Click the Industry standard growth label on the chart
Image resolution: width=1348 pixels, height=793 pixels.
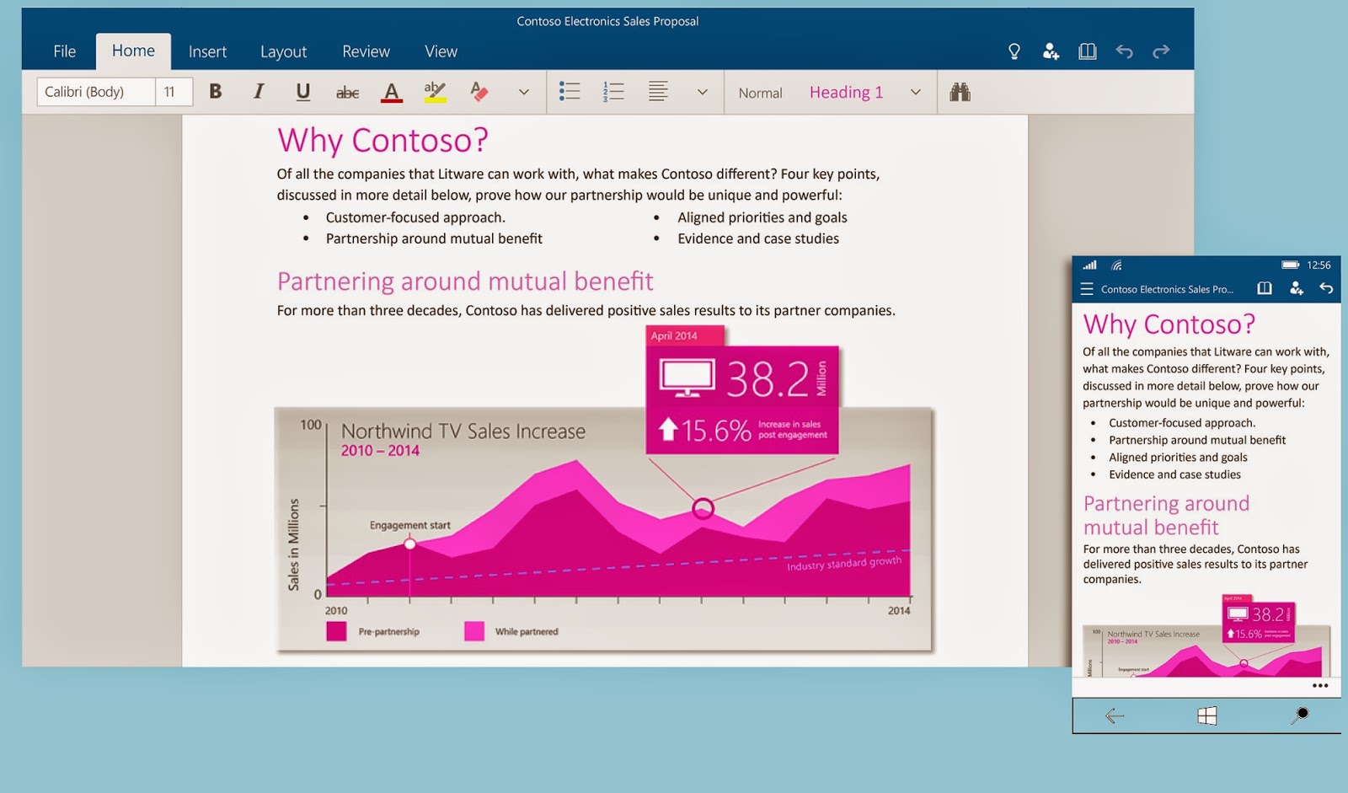(844, 564)
